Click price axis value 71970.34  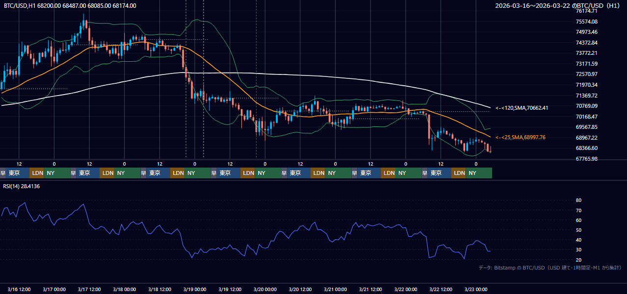586,85
